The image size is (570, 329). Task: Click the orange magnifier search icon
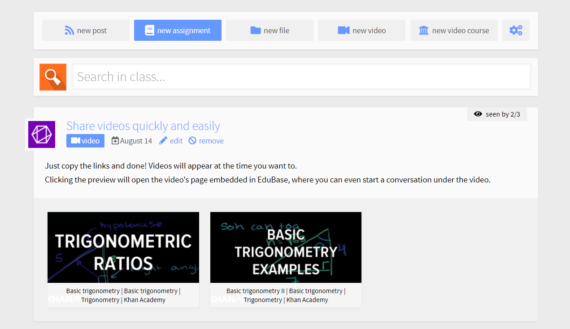tap(52, 76)
